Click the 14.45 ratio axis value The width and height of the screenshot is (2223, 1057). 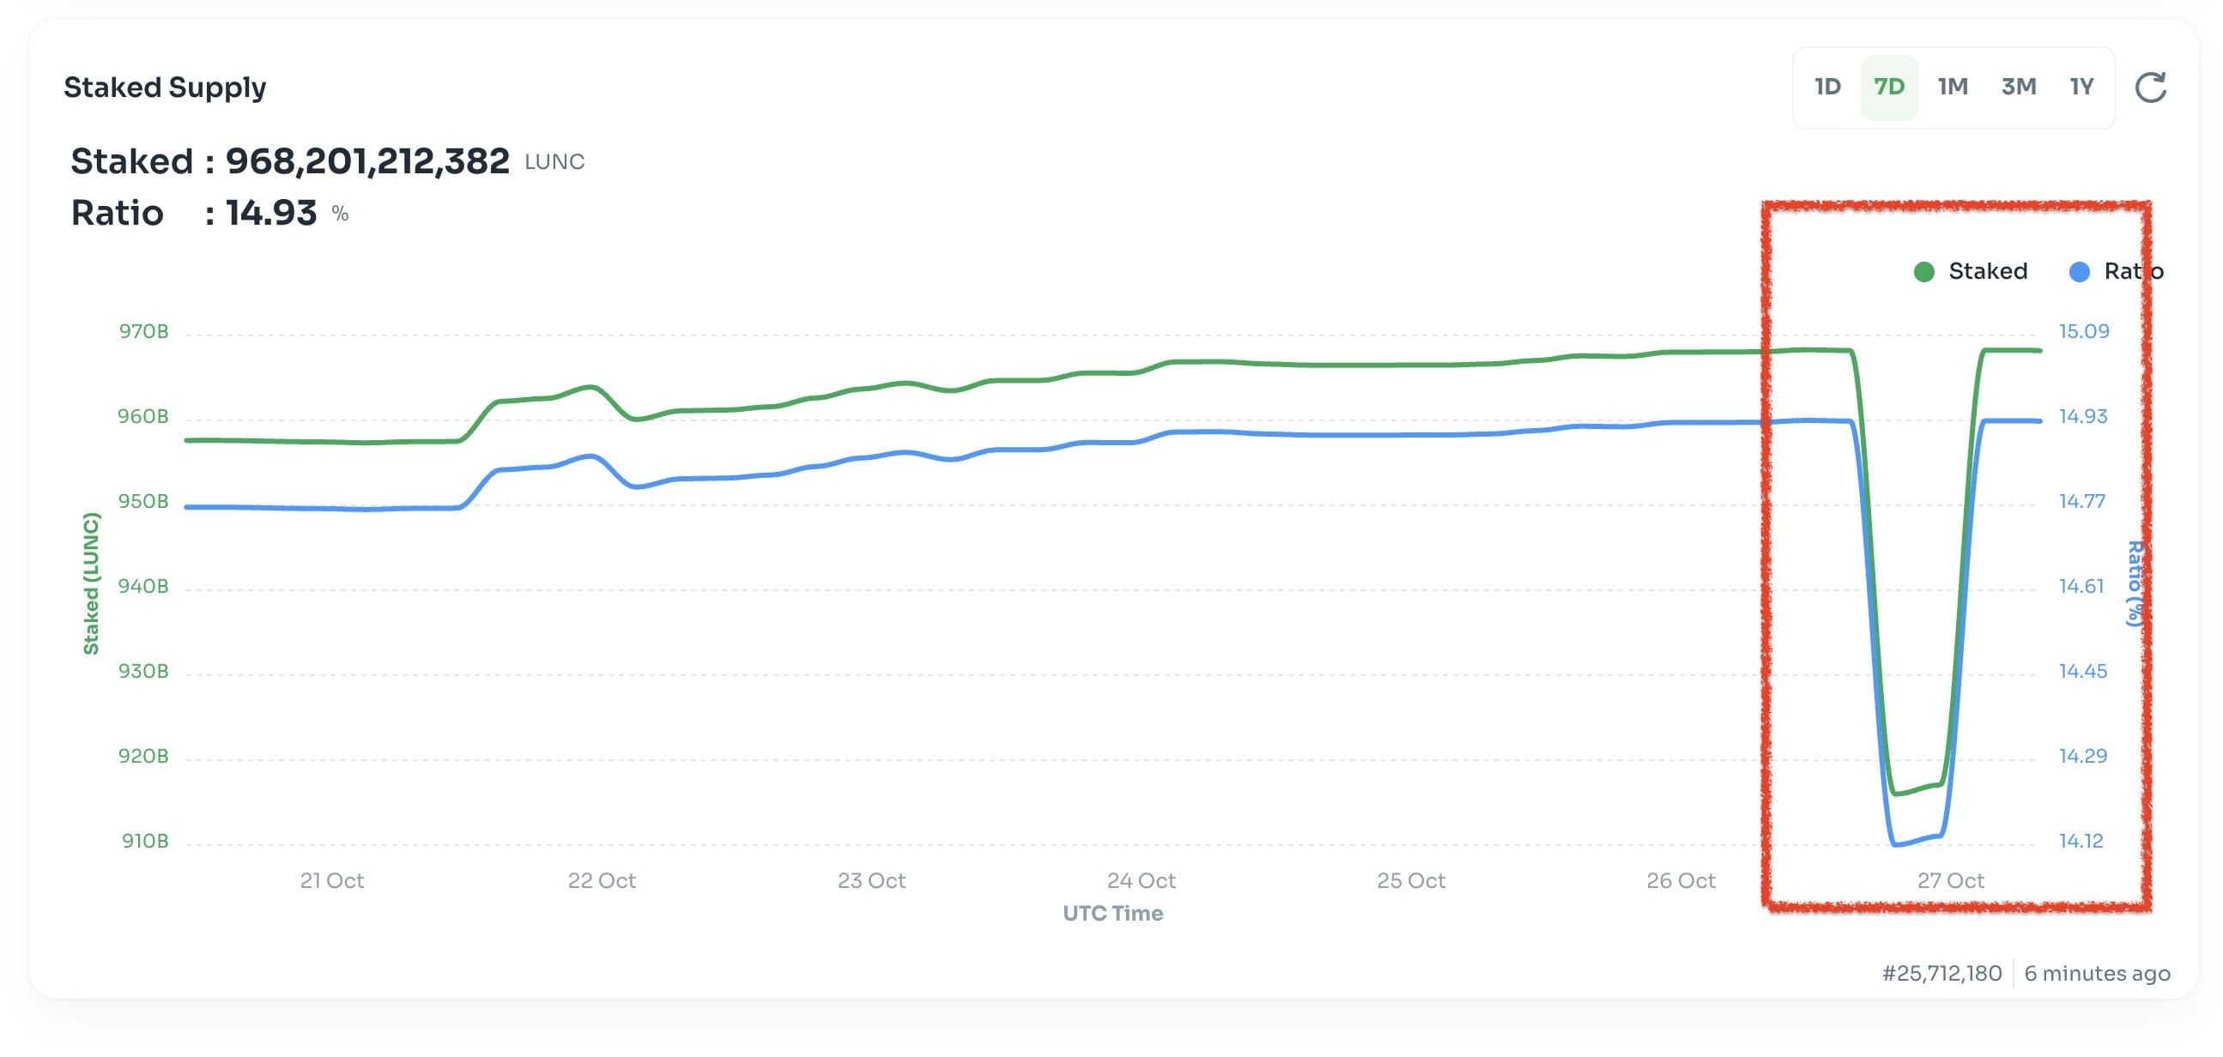coord(2083,671)
